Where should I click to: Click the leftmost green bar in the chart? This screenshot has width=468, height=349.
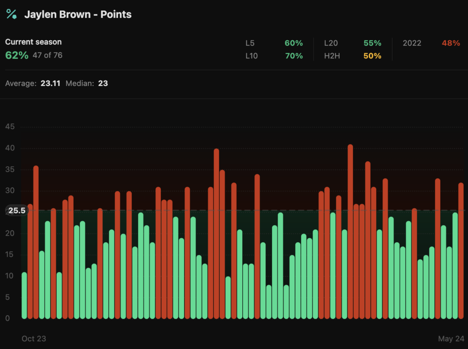tap(24, 295)
